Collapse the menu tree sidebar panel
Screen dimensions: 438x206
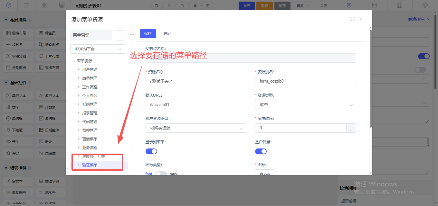pos(132,35)
